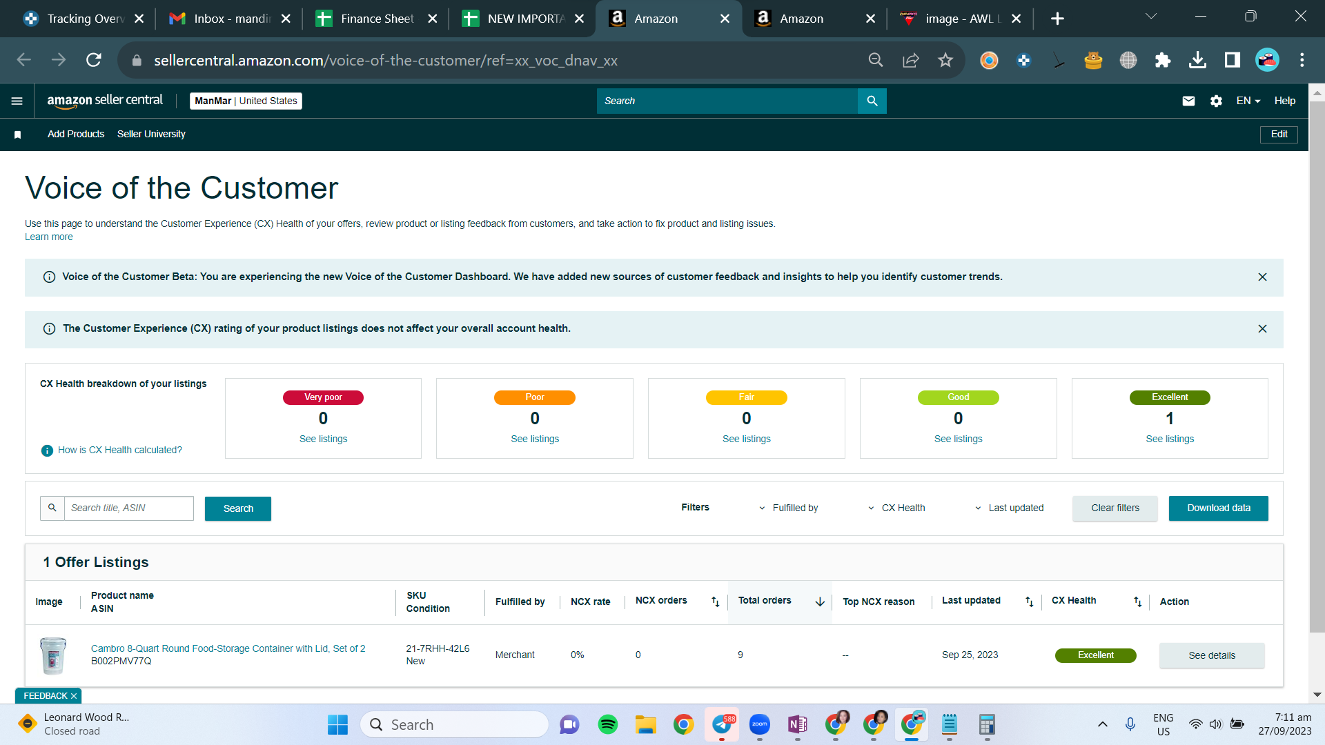See listings under Good

pos(958,439)
